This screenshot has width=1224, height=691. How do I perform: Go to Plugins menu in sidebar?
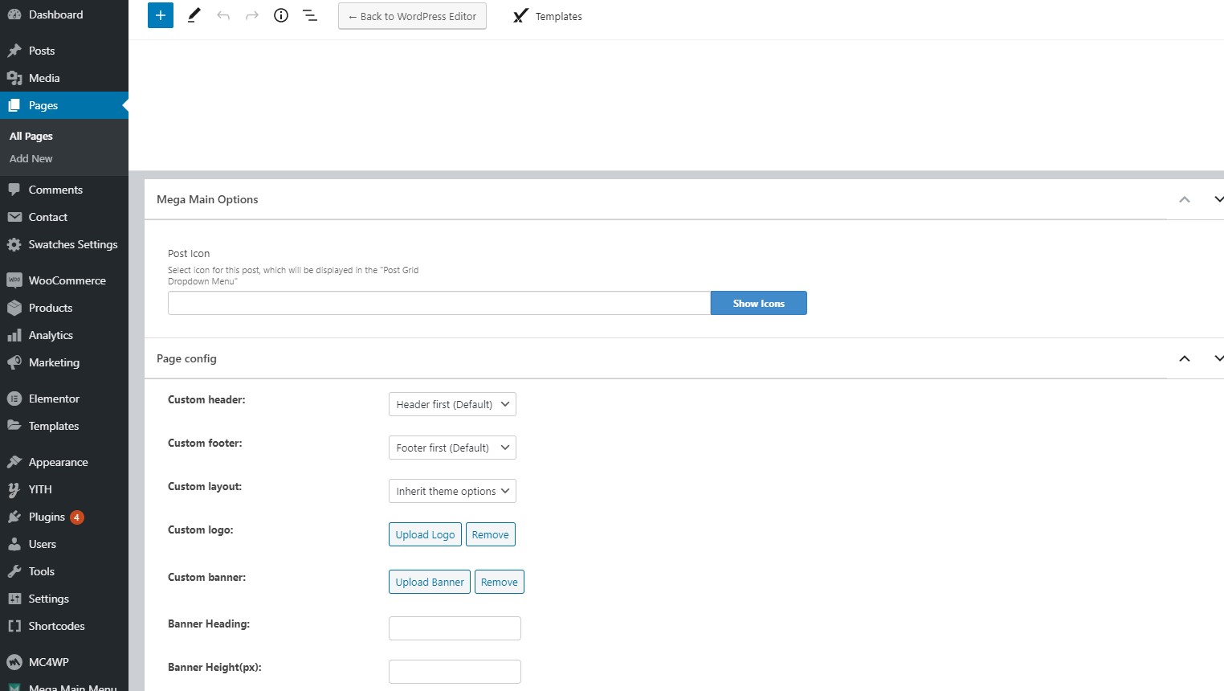click(x=47, y=517)
